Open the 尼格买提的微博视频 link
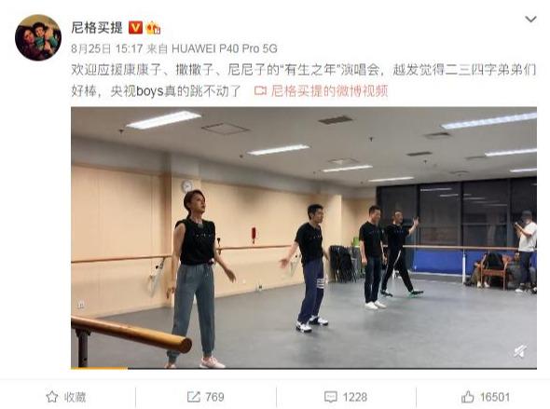The height and width of the screenshot is (409, 550). pos(330,91)
